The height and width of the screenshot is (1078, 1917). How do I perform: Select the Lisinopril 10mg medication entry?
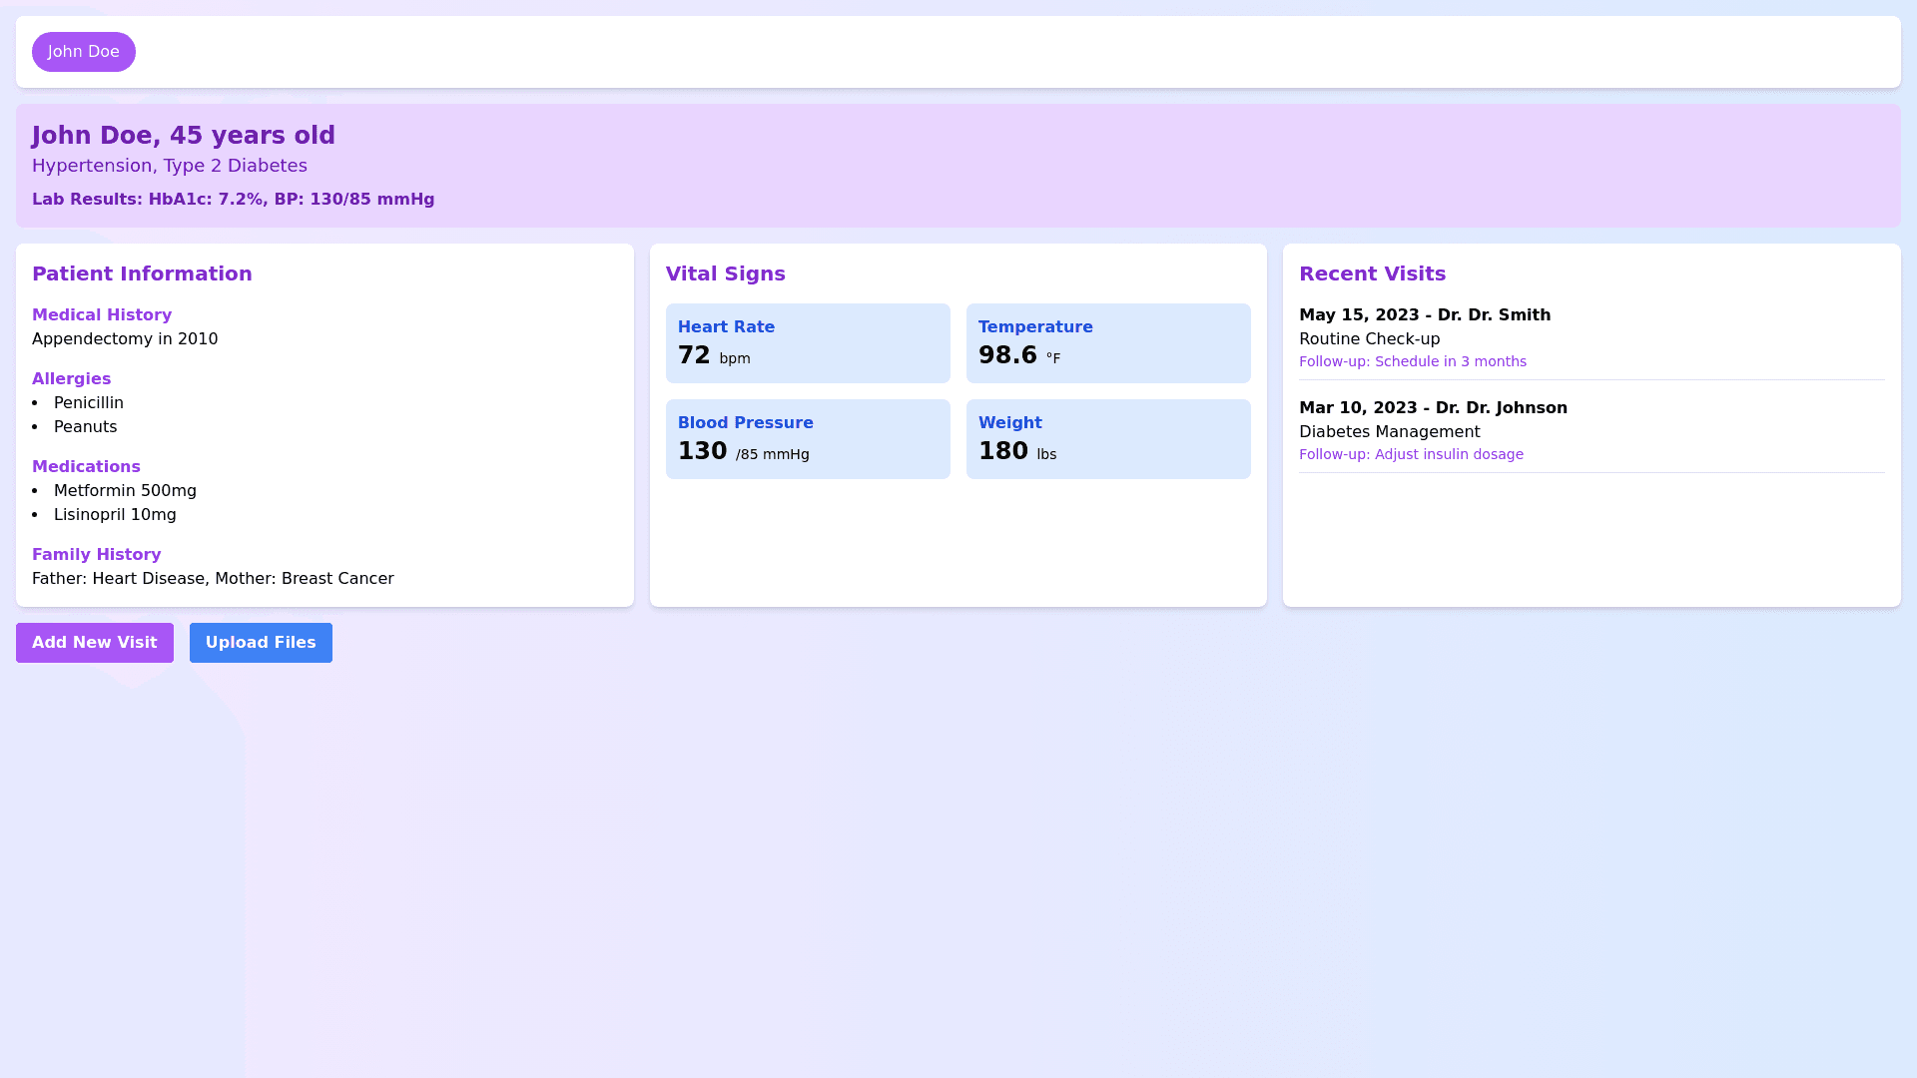[x=115, y=515]
